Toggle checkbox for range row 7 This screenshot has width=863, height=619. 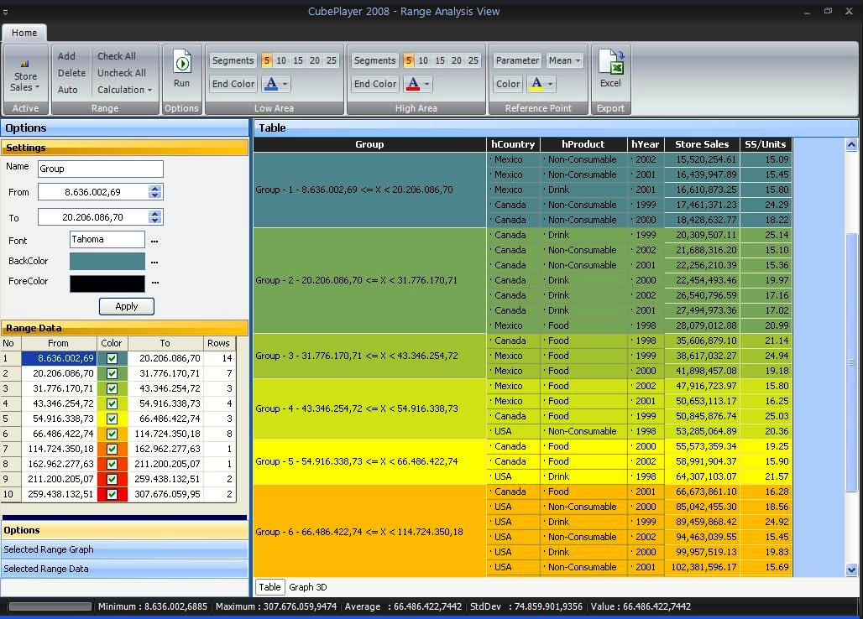(112, 449)
